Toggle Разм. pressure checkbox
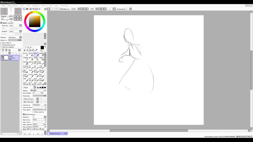The image size is (253, 142). 34,129
